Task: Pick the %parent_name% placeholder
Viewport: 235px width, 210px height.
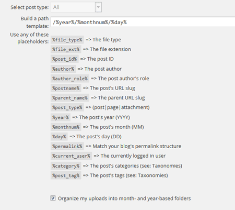Action: (70, 98)
